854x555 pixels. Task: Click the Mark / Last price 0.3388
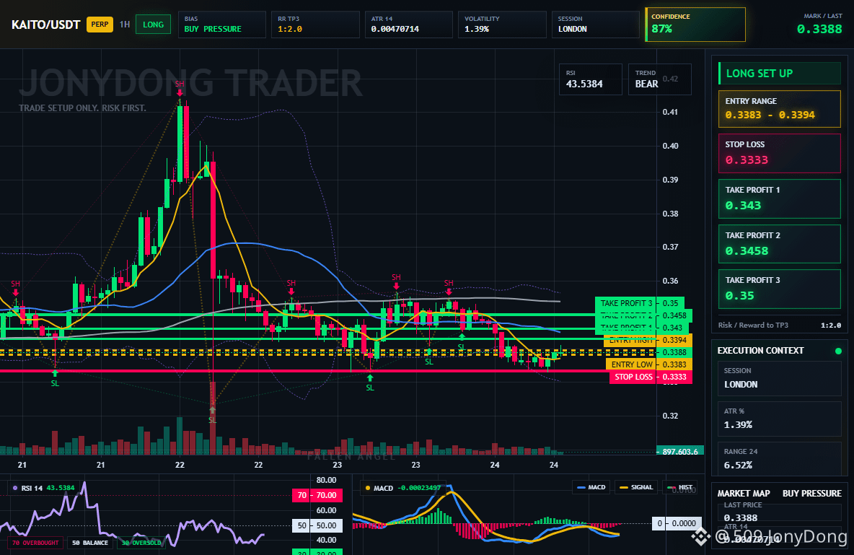819,29
